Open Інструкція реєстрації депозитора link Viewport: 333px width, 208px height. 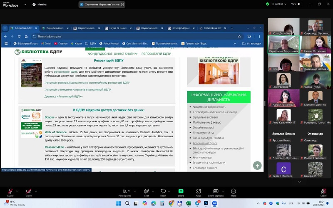click(x=87, y=82)
